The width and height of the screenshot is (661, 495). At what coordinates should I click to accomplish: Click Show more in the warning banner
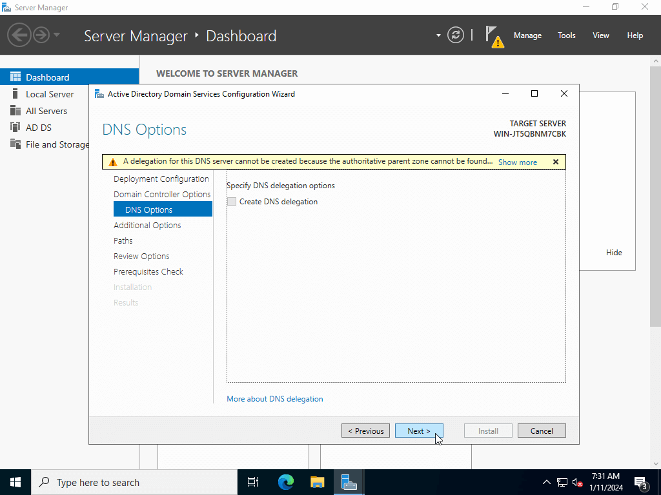click(x=517, y=162)
